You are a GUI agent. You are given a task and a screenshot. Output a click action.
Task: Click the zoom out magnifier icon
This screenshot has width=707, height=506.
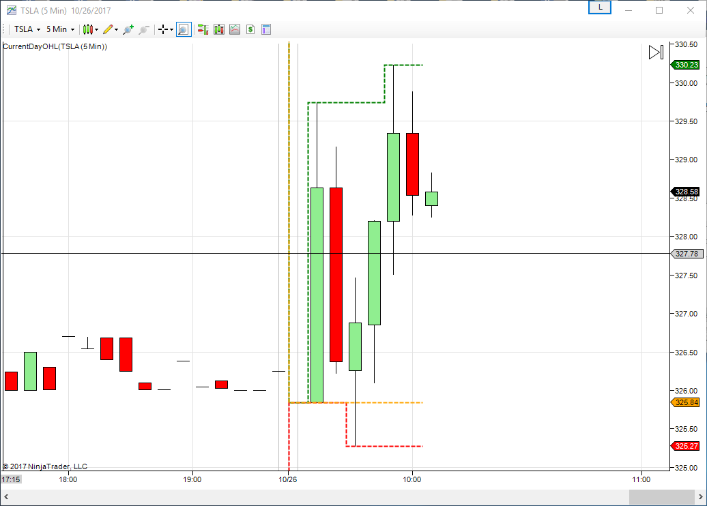coord(144,30)
